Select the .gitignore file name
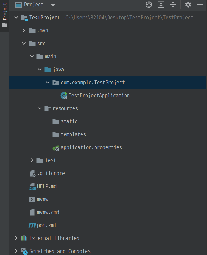 click(x=51, y=173)
